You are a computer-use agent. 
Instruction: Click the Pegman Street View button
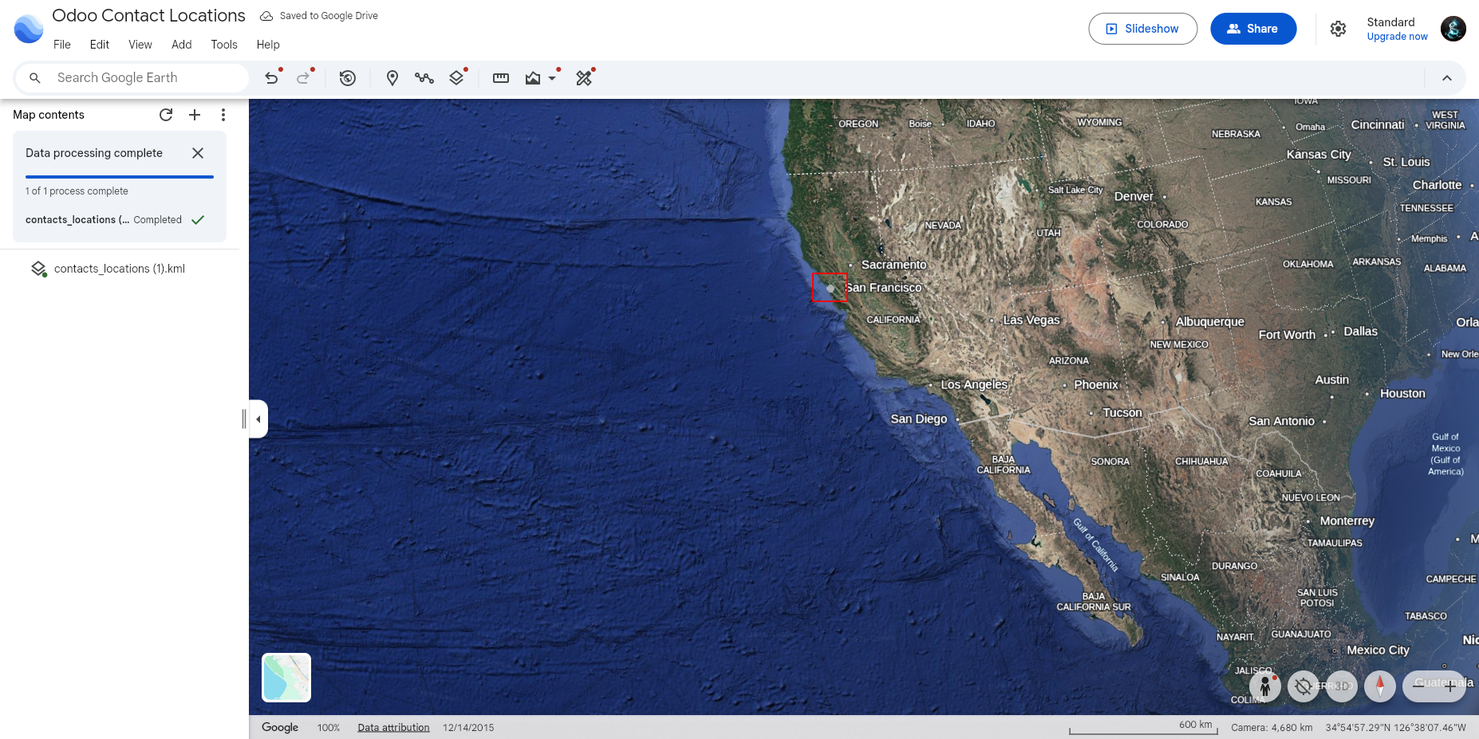pyautogui.click(x=1265, y=686)
